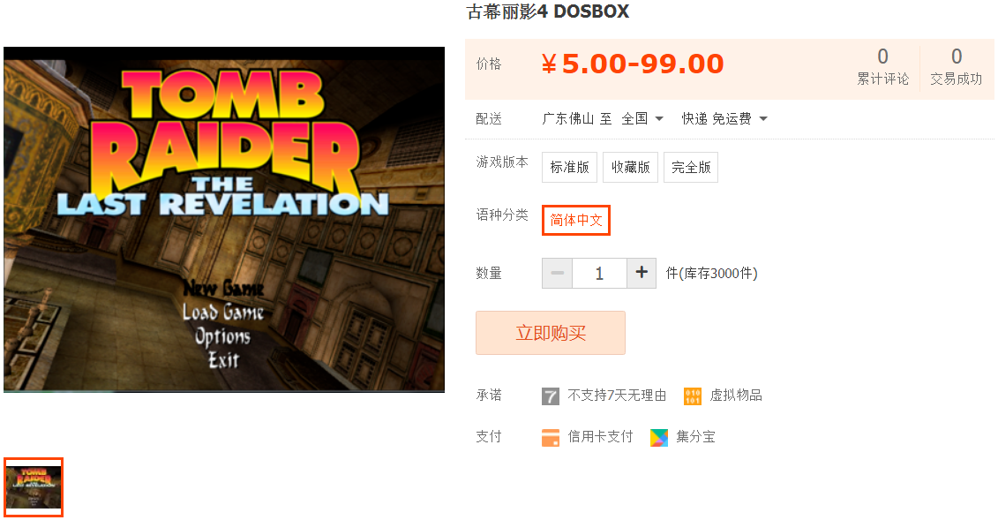Click the main Tomb Raider product image
The height and width of the screenshot is (520, 998).
224,220
